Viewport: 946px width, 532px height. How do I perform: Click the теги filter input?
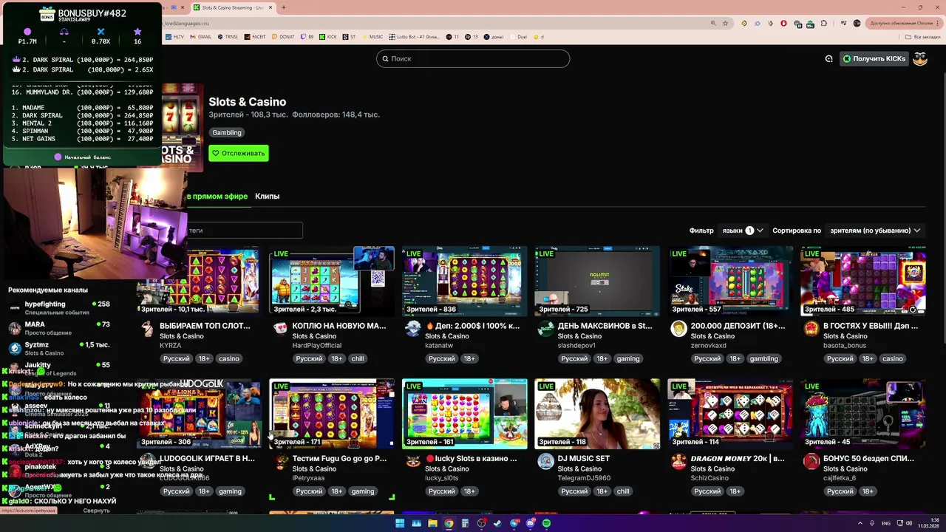(x=244, y=231)
